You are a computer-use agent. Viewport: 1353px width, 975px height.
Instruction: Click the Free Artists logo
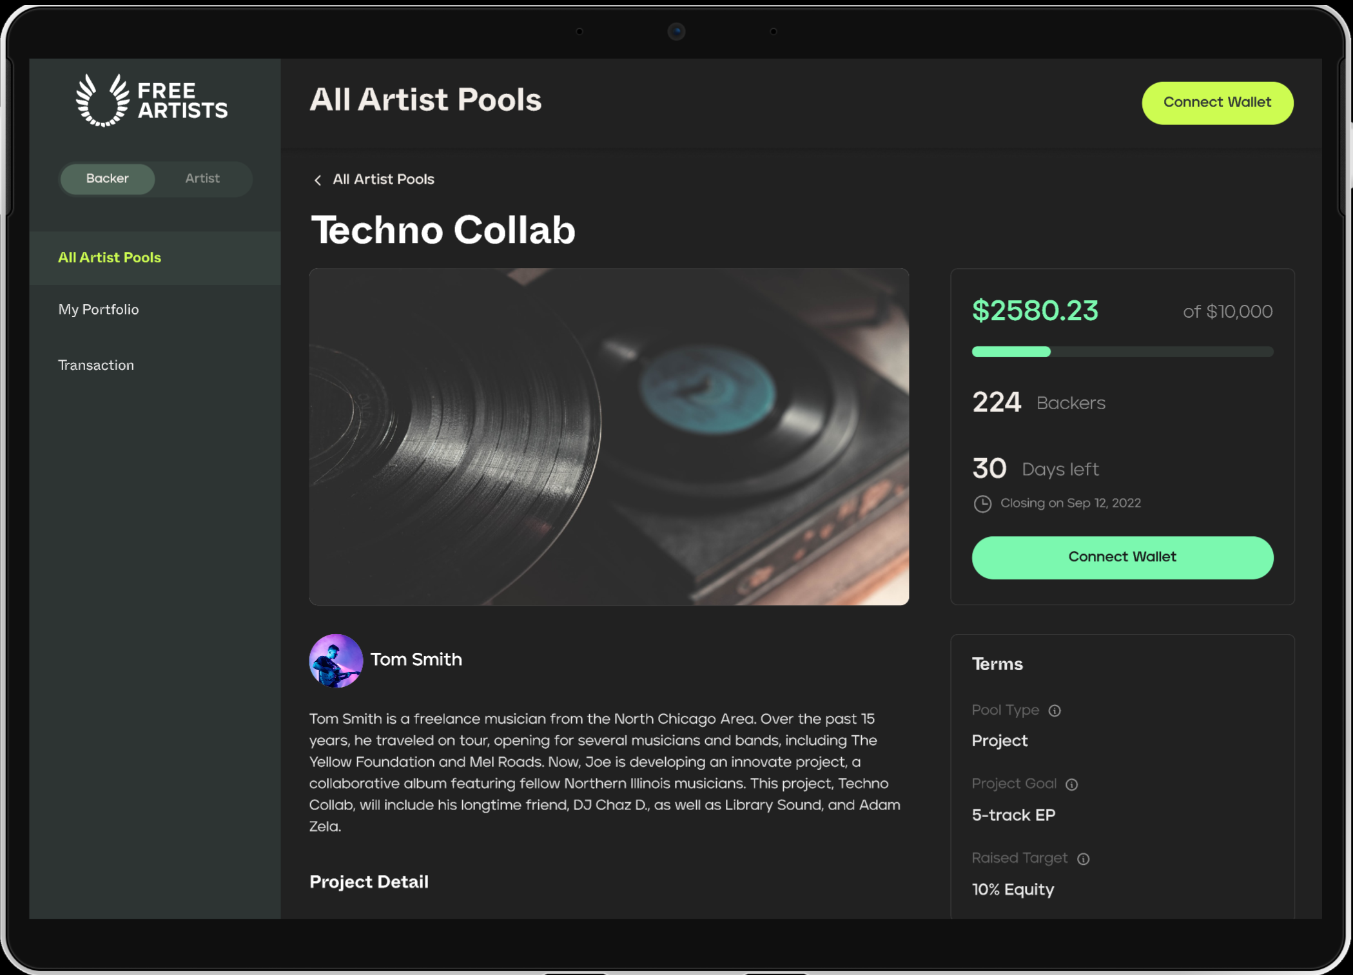pyautogui.click(x=151, y=101)
